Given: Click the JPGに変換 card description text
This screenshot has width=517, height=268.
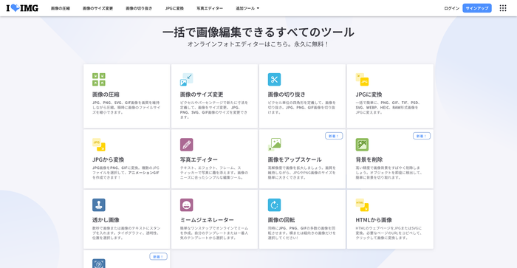Looking at the screenshot, I should click(x=388, y=108).
